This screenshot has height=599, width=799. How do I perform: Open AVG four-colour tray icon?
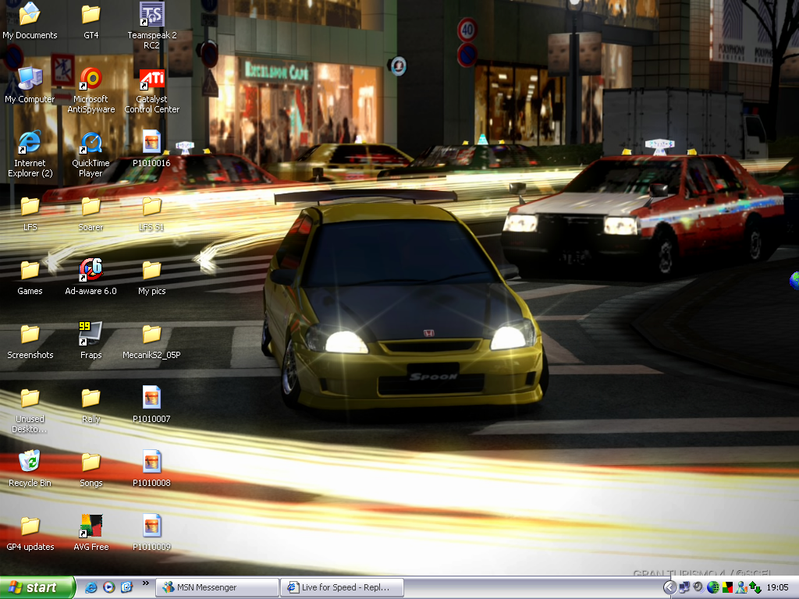pyautogui.click(x=727, y=588)
